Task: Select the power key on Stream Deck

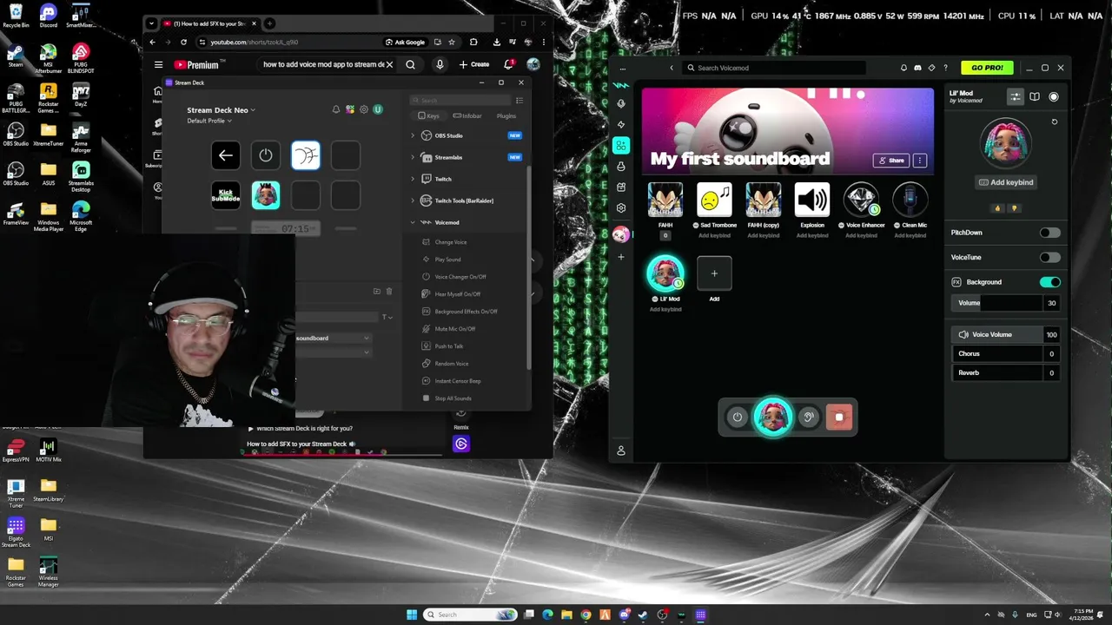Action: coord(266,155)
